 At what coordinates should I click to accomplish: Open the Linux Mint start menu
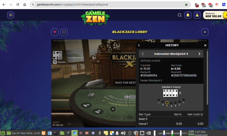point(3,133)
